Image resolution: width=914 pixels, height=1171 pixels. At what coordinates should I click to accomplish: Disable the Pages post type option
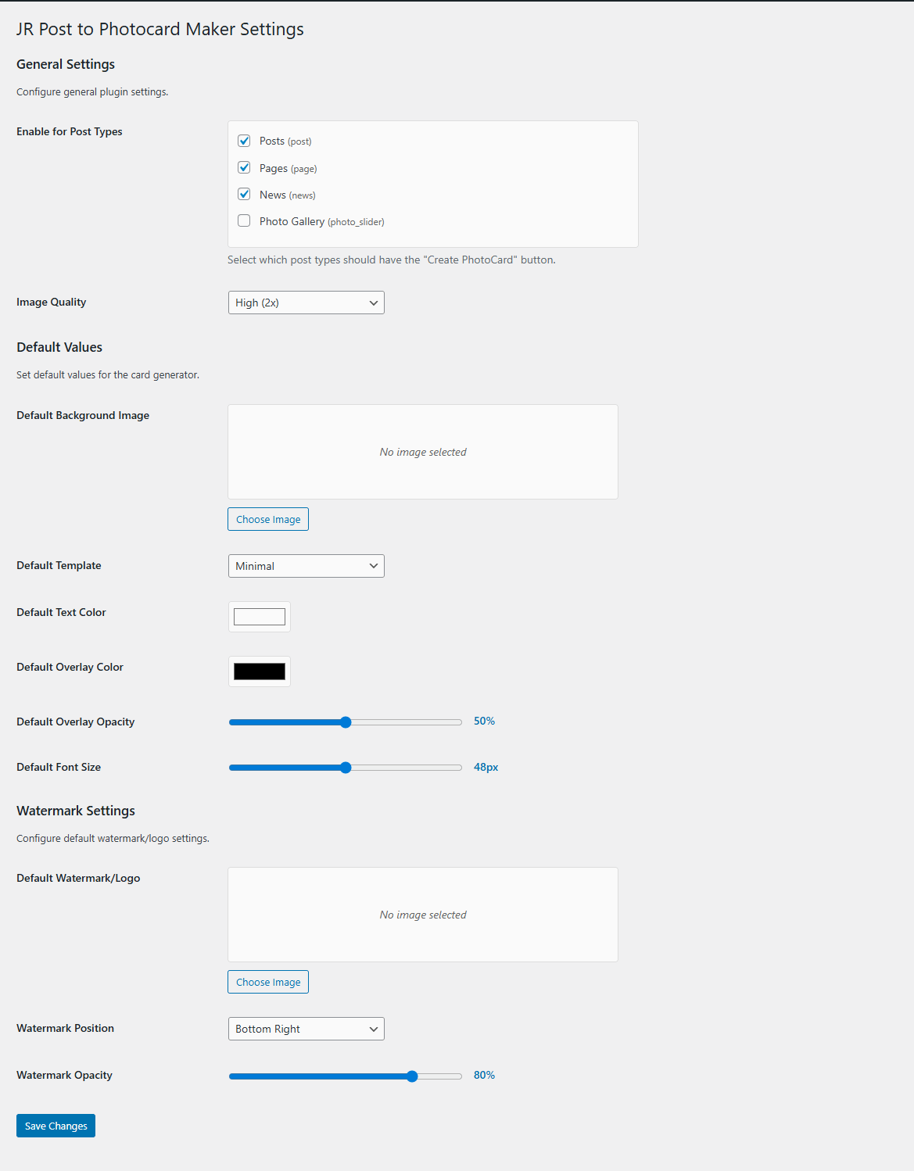(243, 167)
